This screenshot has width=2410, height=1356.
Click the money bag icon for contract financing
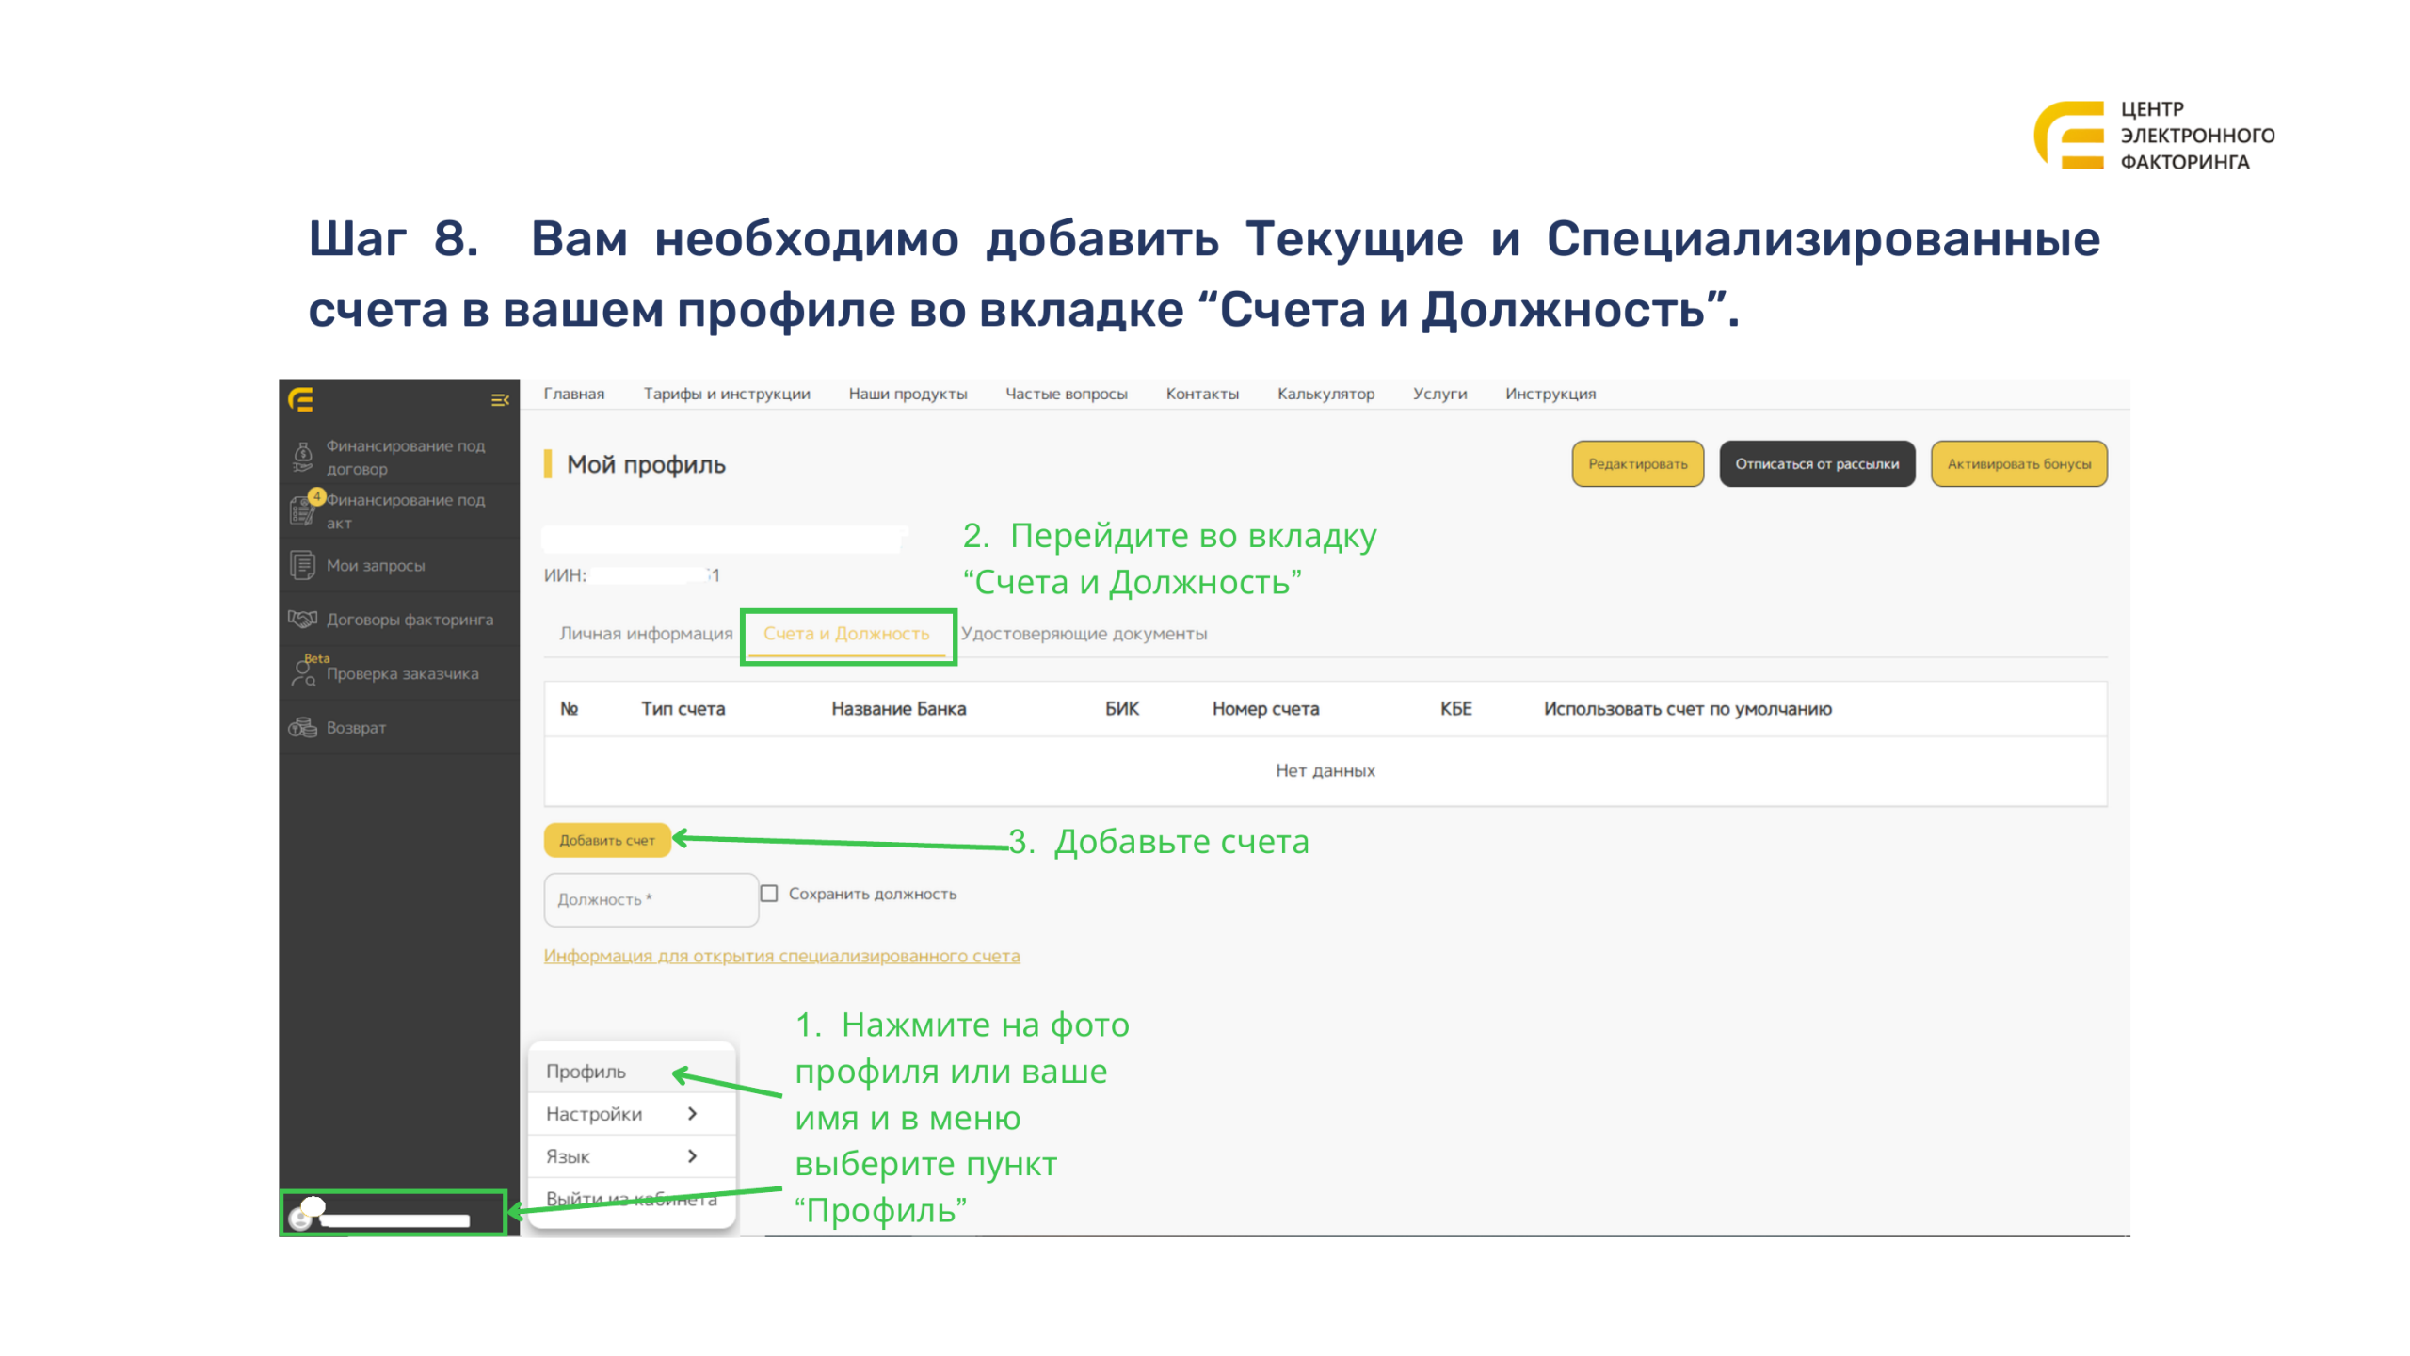click(x=301, y=456)
